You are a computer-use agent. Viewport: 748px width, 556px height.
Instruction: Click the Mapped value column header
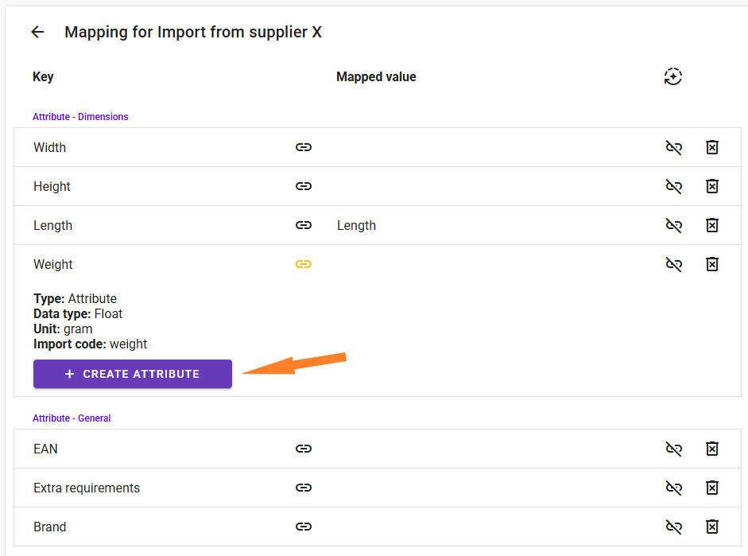point(376,77)
